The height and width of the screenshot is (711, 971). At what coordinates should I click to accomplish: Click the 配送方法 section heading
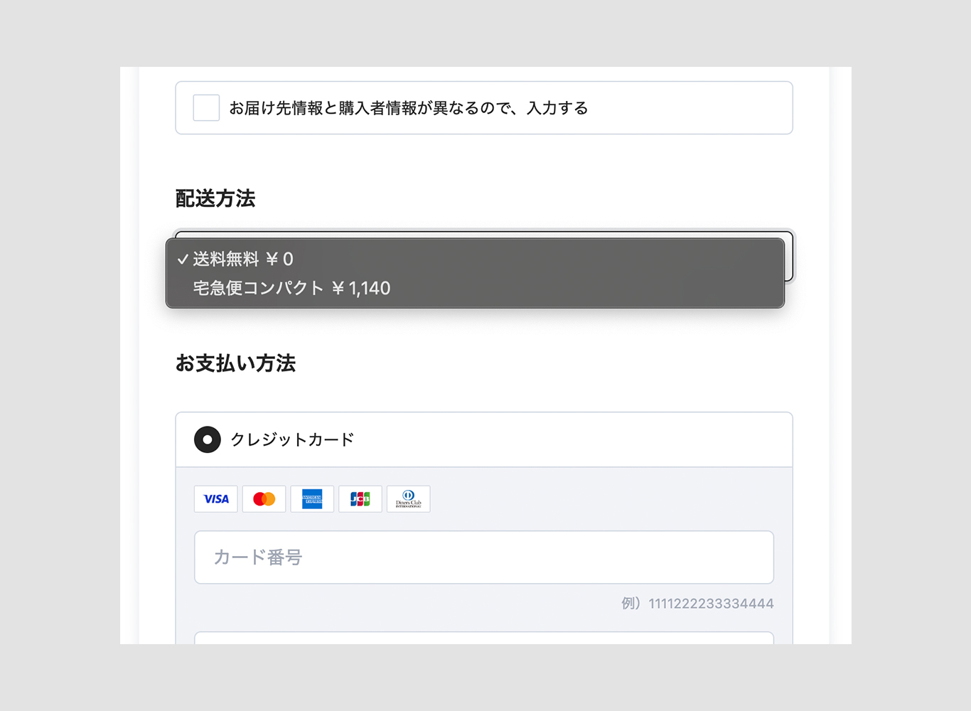click(x=215, y=199)
